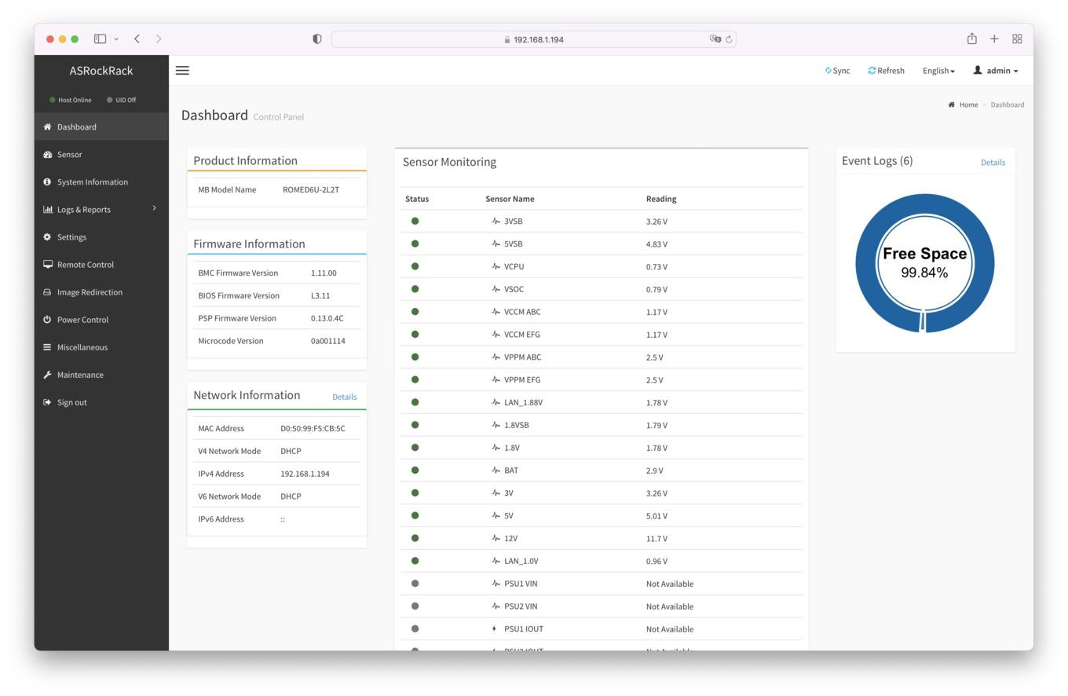Click Safari forward navigation arrow
The image size is (1068, 696).
pyautogui.click(x=159, y=38)
